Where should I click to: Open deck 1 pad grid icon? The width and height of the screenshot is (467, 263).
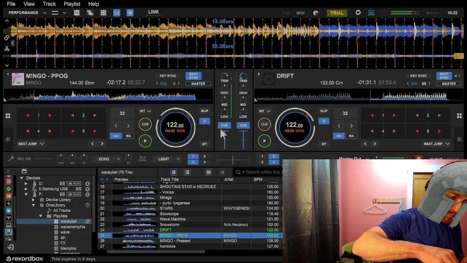coord(8,116)
